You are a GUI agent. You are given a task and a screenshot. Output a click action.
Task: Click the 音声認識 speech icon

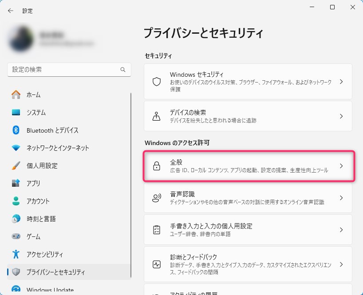click(156, 198)
